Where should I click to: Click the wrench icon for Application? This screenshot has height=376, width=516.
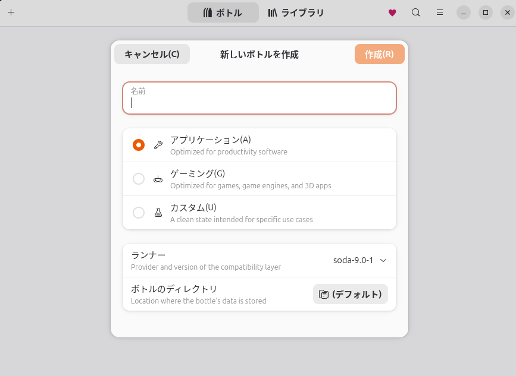click(158, 145)
